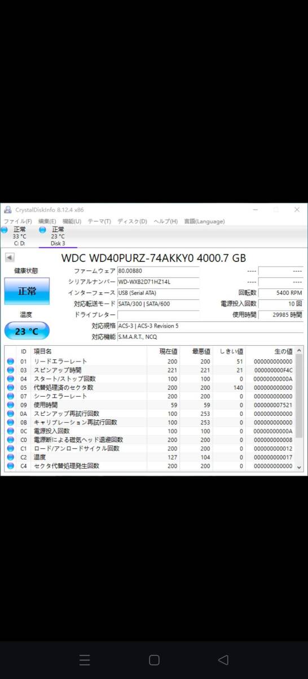This screenshot has height=679, width=308.
Task: Click raw value 000000007521
Action: [x=273, y=405]
